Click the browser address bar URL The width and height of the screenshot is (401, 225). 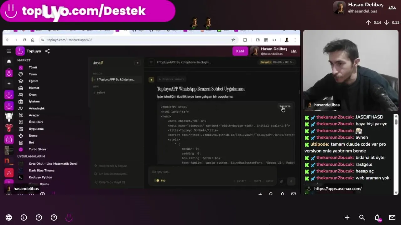pos(70,40)
